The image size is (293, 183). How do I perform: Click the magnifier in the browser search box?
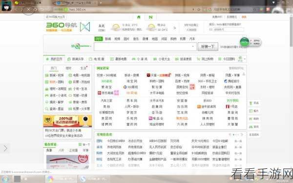(254, 9)
